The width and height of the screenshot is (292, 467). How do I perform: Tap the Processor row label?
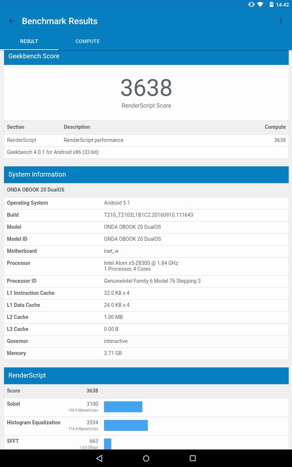[19, 263]
